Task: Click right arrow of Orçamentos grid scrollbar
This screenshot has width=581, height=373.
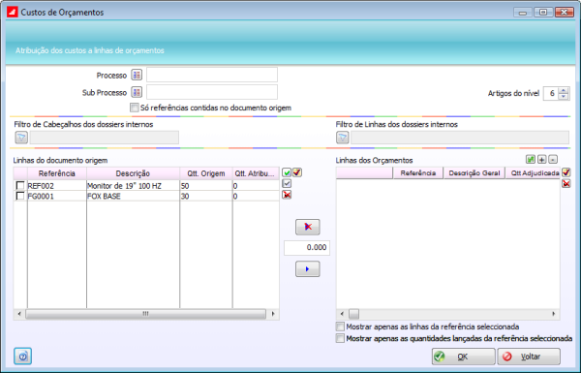Action: click(x=554, y=314)
